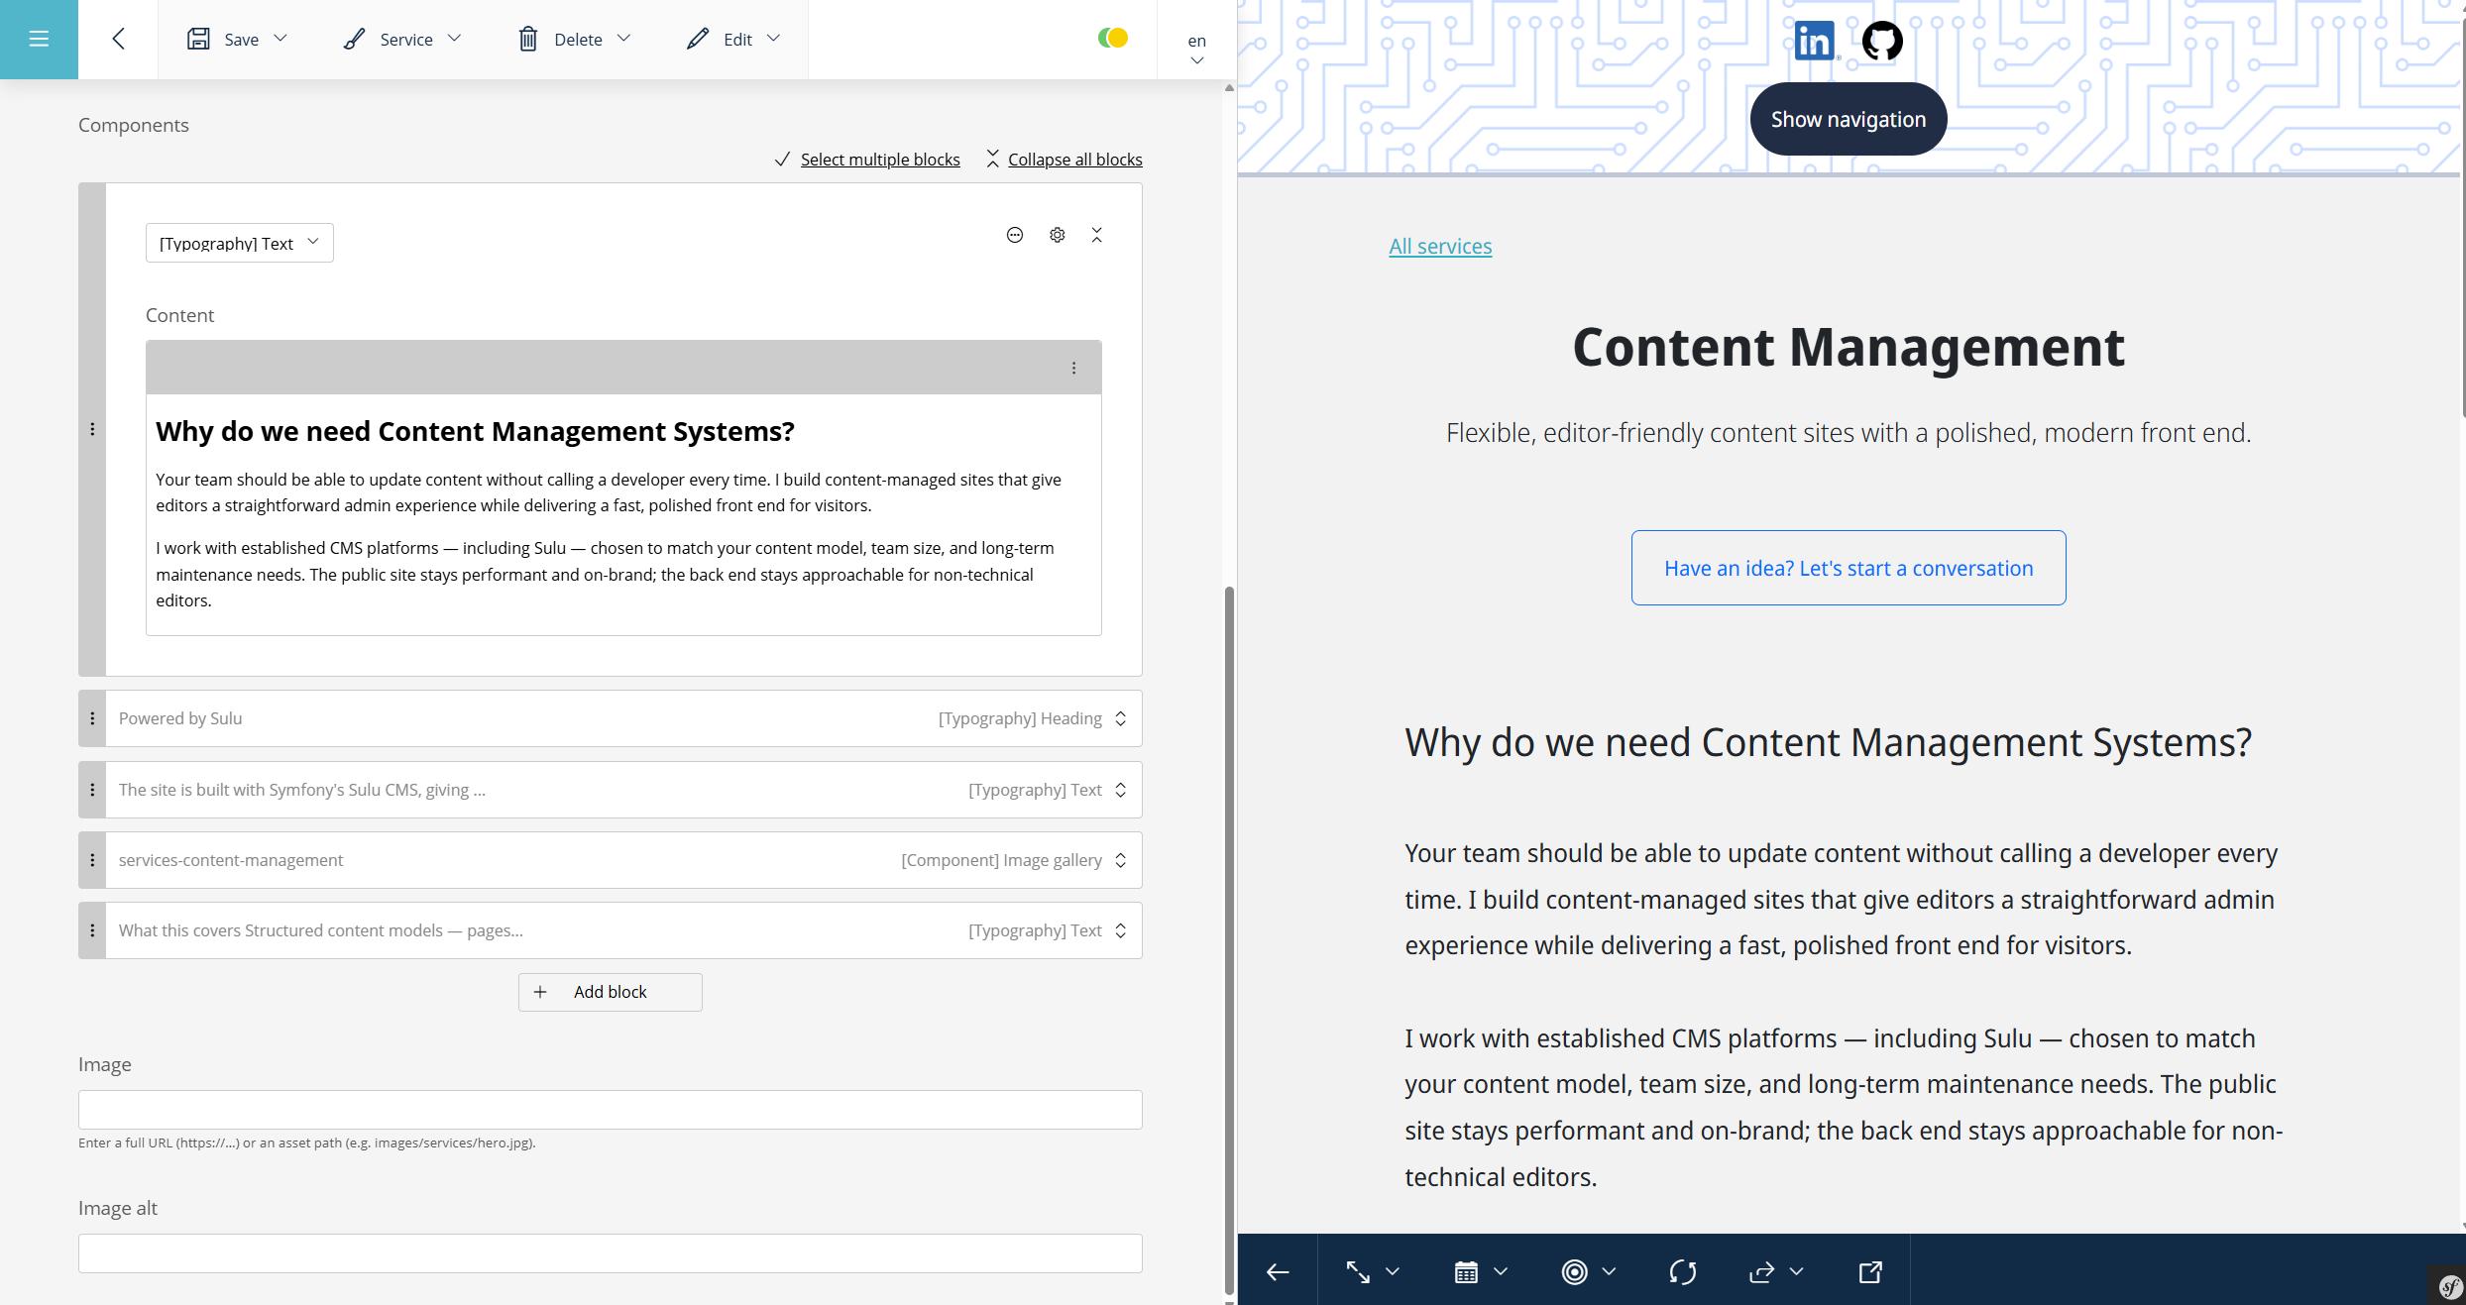
Task: Go back with the left chevron
Action: click(118, 39)
